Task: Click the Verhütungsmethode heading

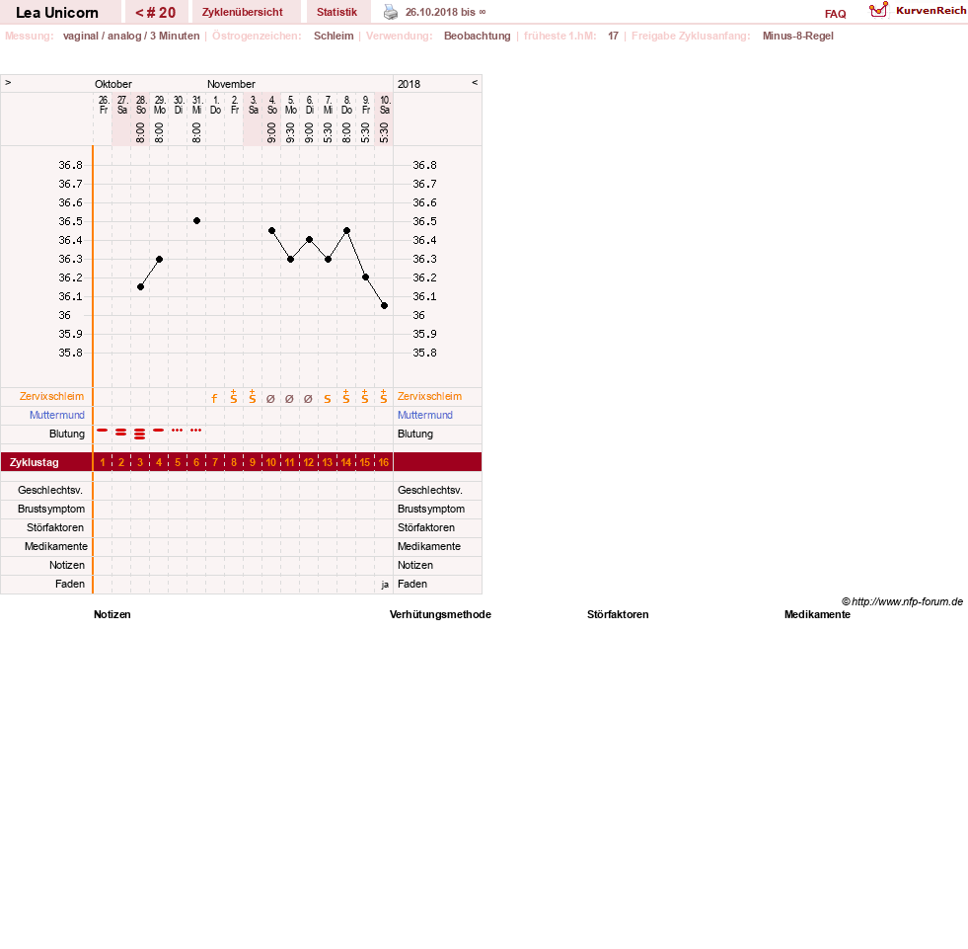Action: point(440,615)
